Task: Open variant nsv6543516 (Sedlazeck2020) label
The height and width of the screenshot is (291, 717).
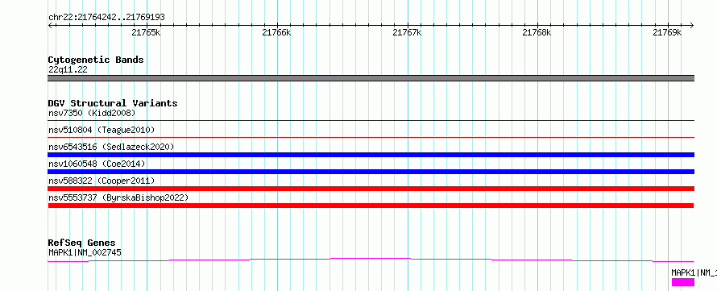Action: click(x=111, y=147)
